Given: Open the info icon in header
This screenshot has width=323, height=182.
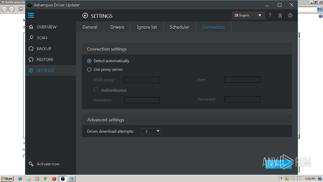Looking at the screenshot, I should point(290,15).
